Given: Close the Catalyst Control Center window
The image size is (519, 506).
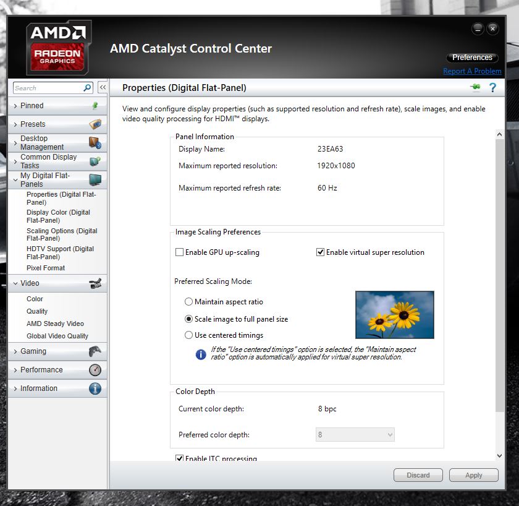Looking at the screenshot, I should [x=492, y=29].
